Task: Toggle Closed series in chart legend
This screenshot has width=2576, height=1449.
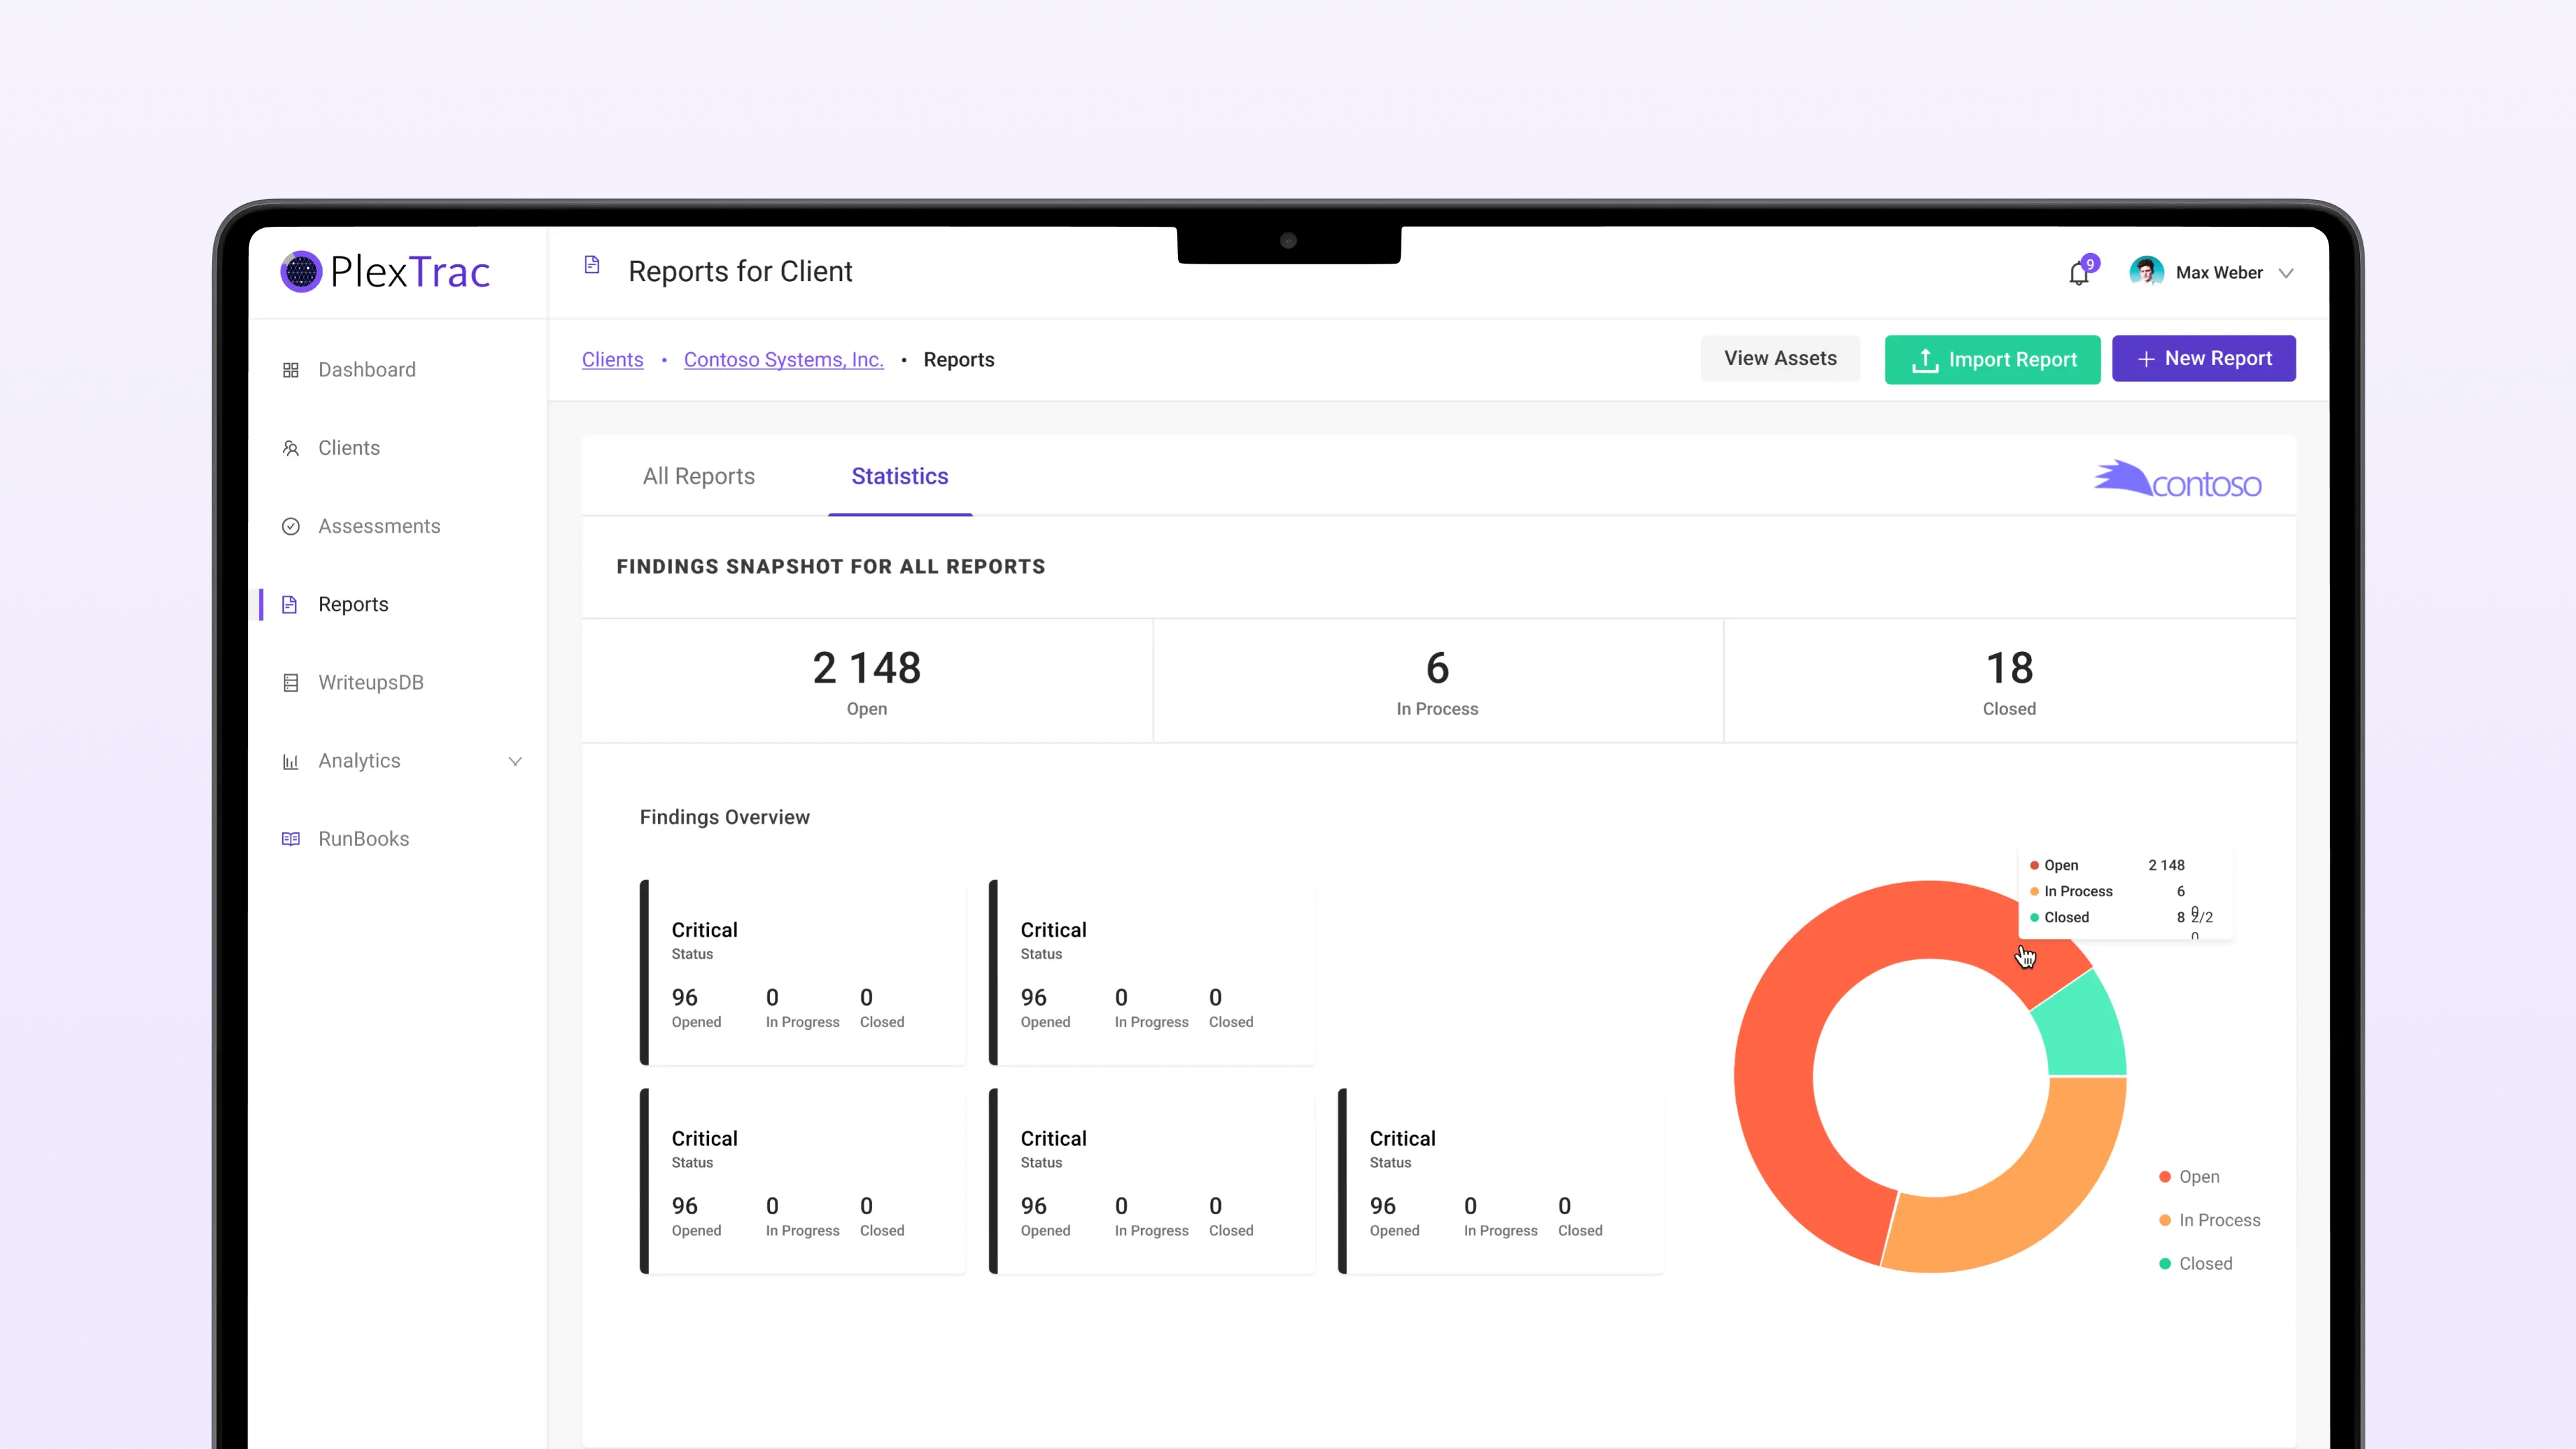Action: (x=2196, y=1264)
